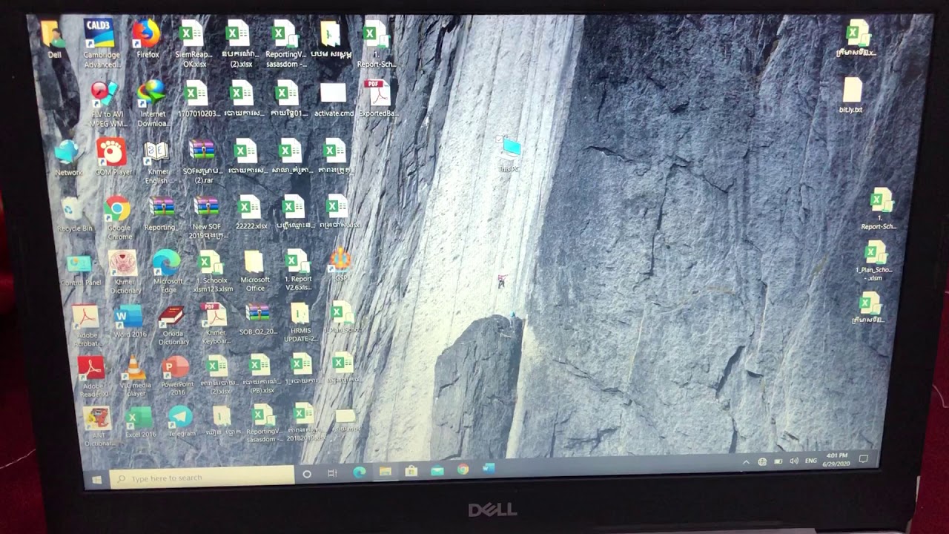Image resolution: width=949 pixels, height=534 pixels.
Task: Open Cortana from the taskbar
Action: coord(306,475)
